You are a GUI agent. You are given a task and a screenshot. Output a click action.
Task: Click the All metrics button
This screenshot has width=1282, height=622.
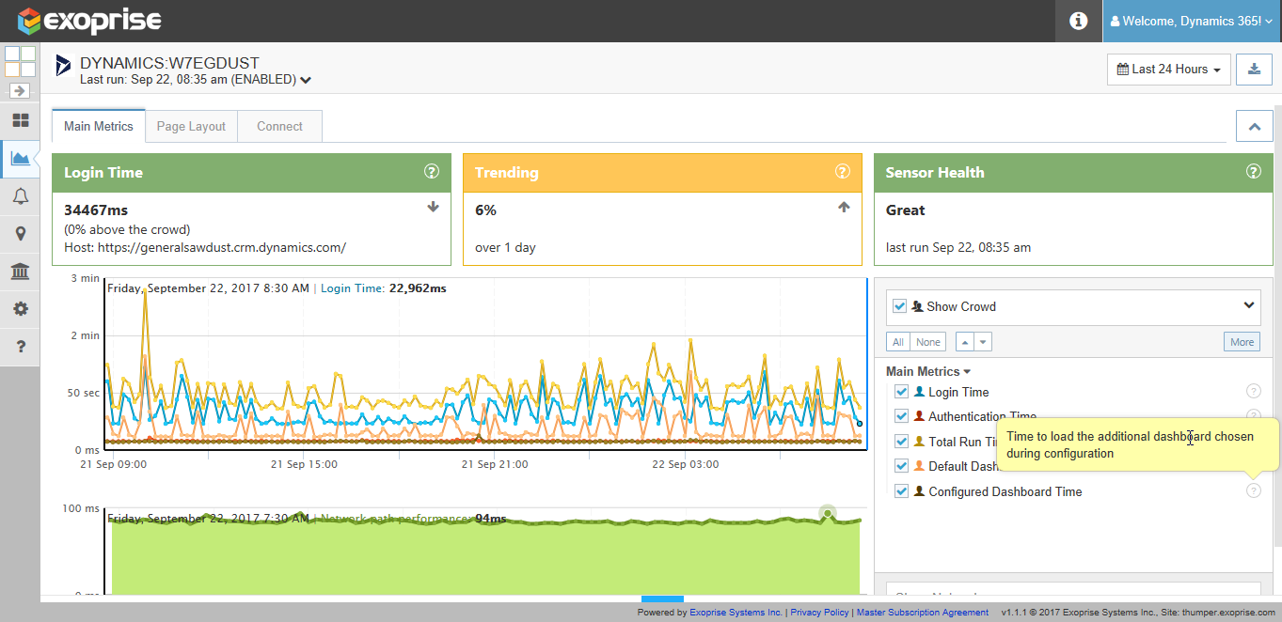(x=898, y=342)
